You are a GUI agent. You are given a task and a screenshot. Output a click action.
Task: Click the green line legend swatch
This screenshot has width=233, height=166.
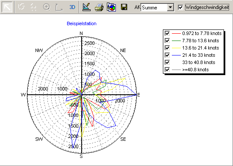point(176,41)
